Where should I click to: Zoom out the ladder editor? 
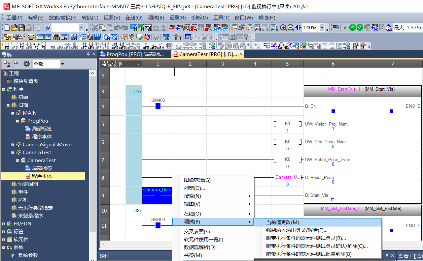point(291,28)
